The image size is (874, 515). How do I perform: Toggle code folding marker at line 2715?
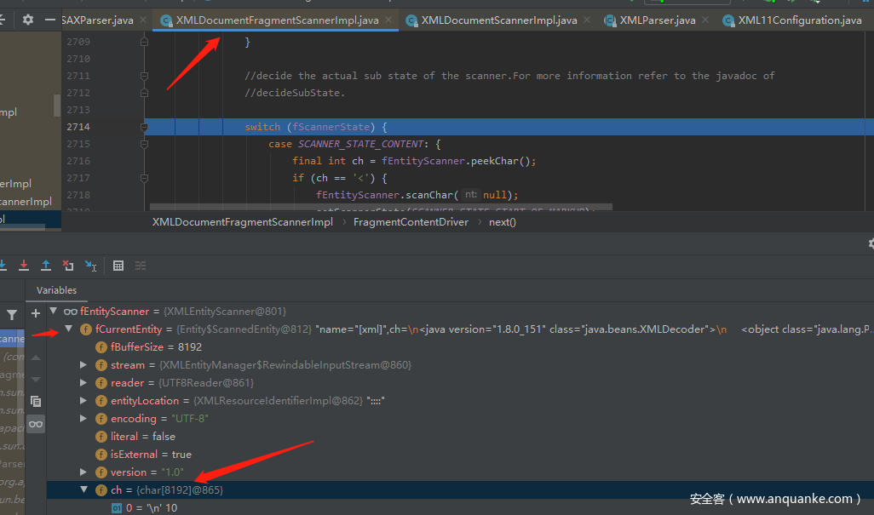click(144, 144)
